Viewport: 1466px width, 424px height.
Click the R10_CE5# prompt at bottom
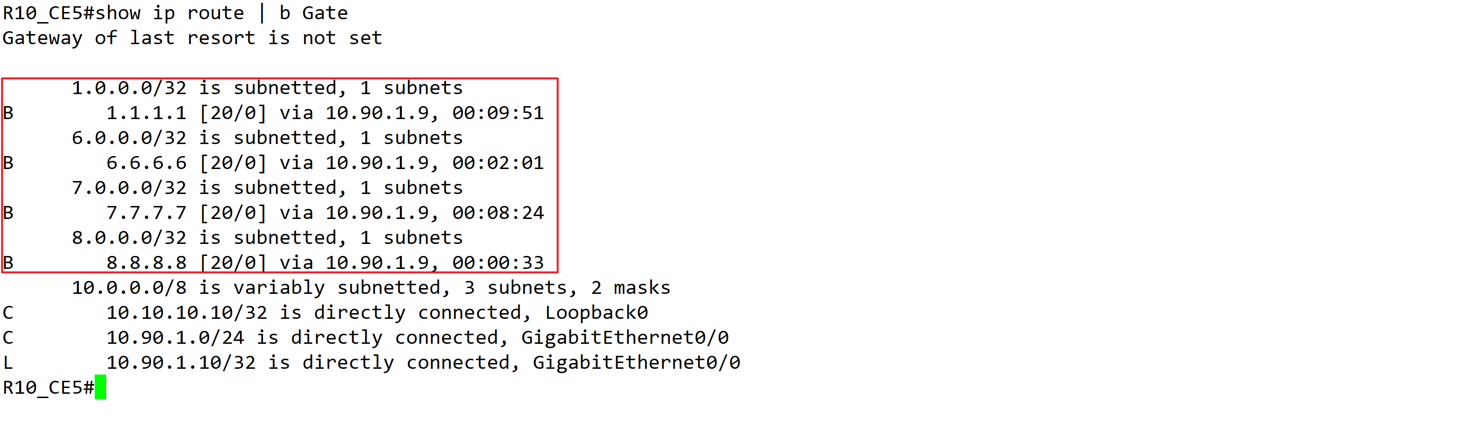(49, 388)
